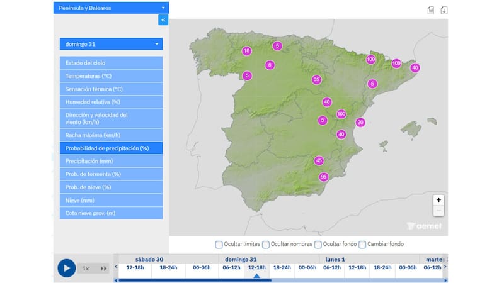
Task: Zoom in with the plus button
Action: point(438,200)
